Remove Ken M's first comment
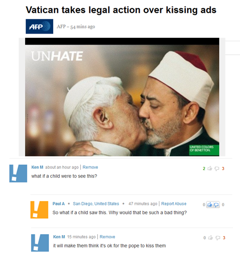This screenshot has width=240, height=260. coord(90,167)
